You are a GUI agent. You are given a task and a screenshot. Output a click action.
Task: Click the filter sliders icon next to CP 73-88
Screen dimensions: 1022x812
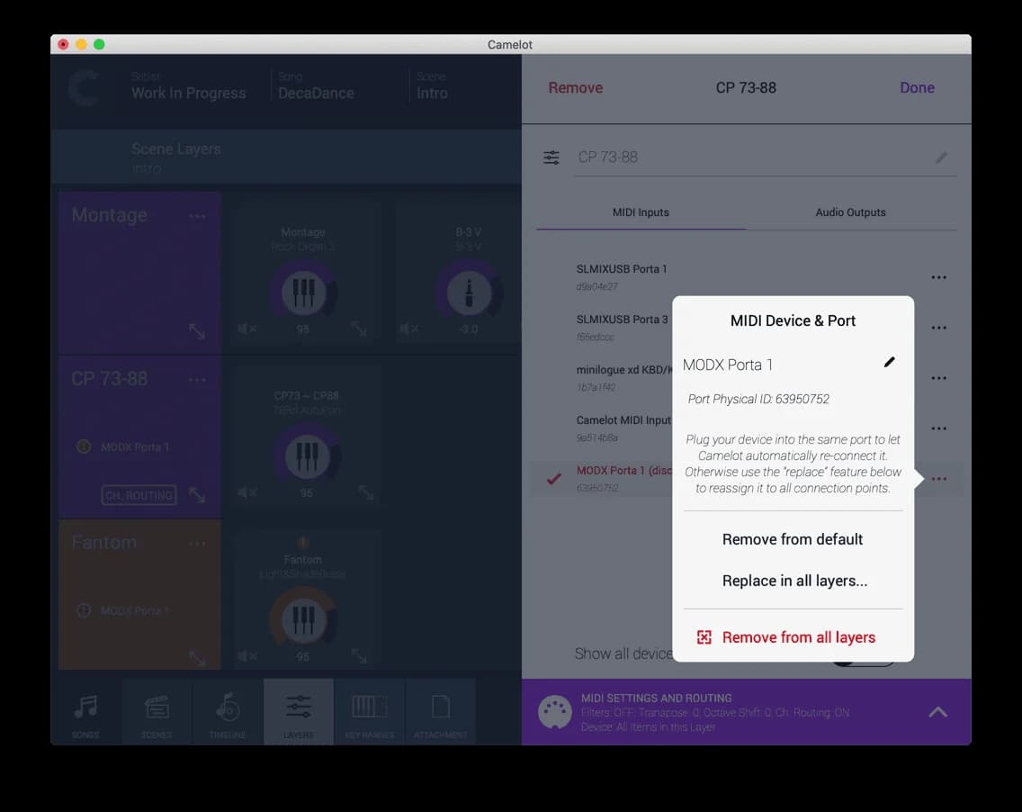551,156
